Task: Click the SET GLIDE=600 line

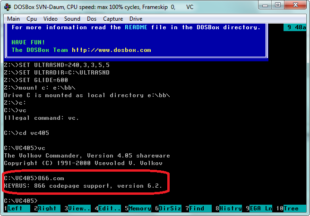Action: pyautogui.click(x=36, y=80)
